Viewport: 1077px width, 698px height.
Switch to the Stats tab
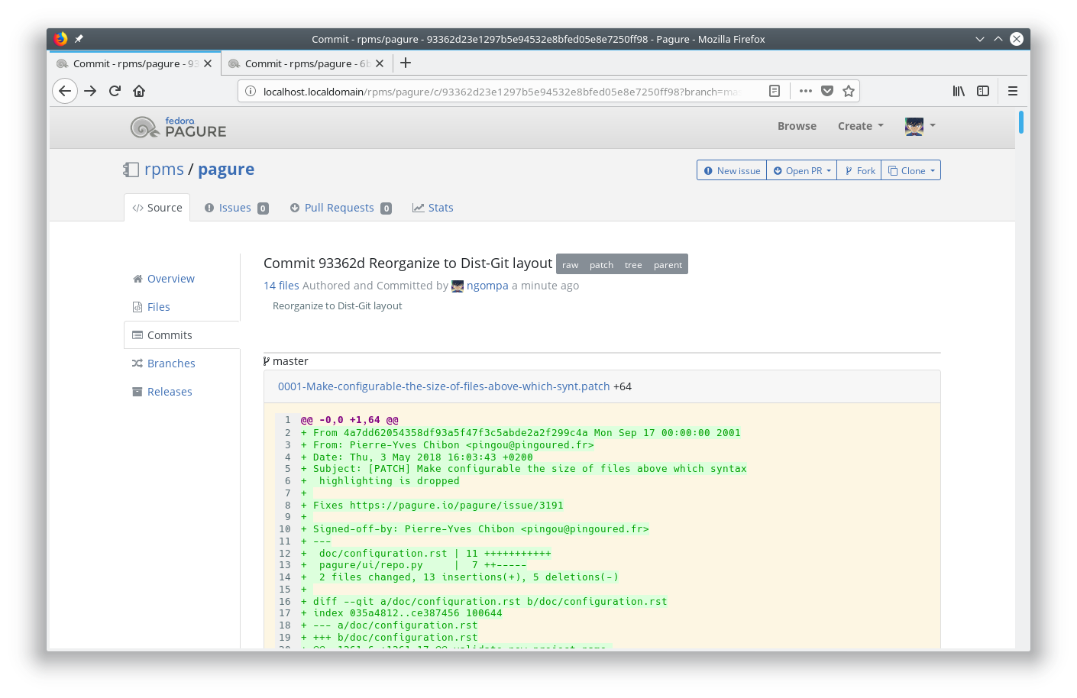(433, 208)
